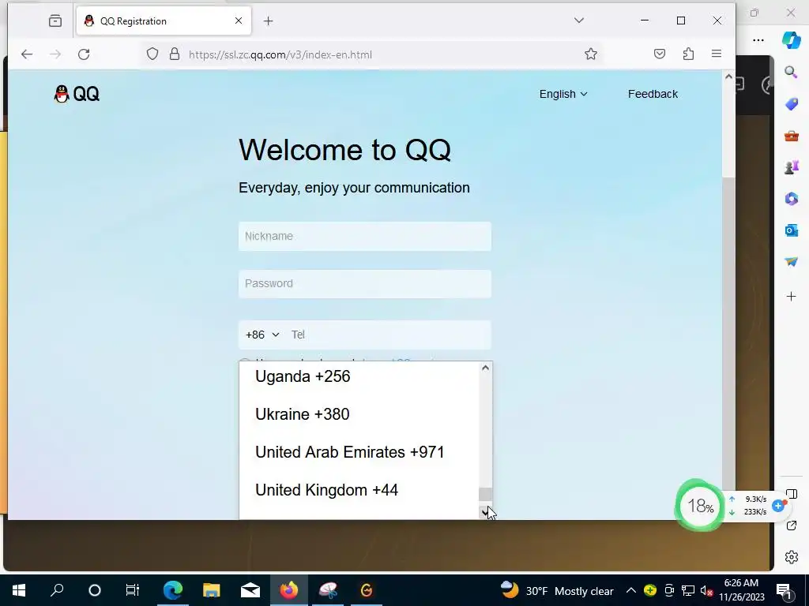Bookmark this page with star
This screenshot has height=606, width=809.
point(591,54)
